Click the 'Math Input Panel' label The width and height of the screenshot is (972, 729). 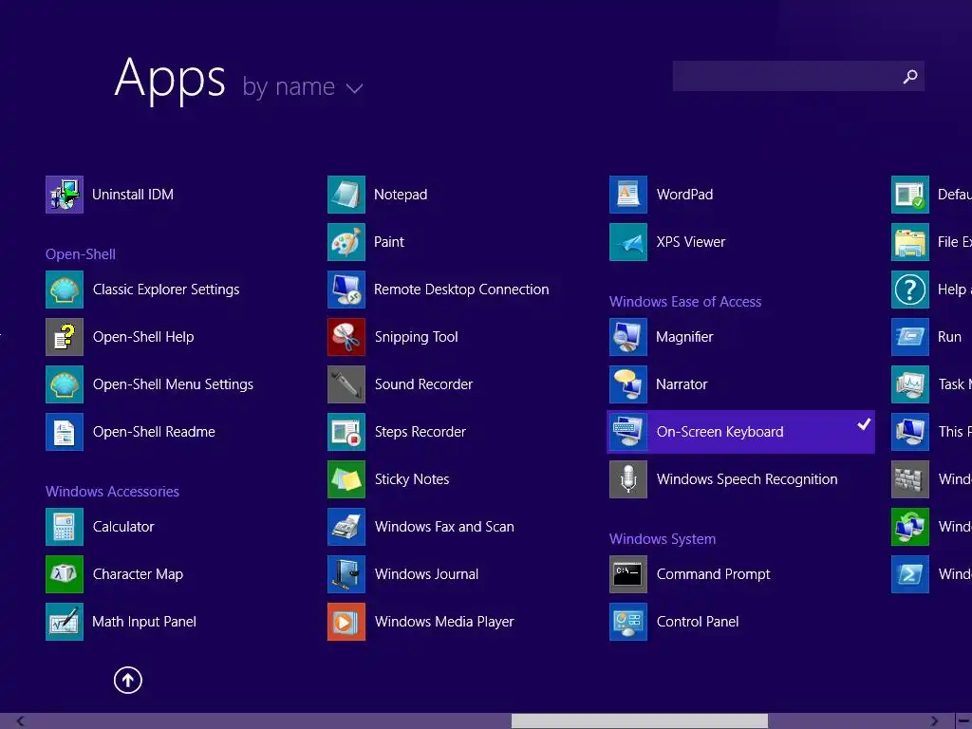[144, 622]
